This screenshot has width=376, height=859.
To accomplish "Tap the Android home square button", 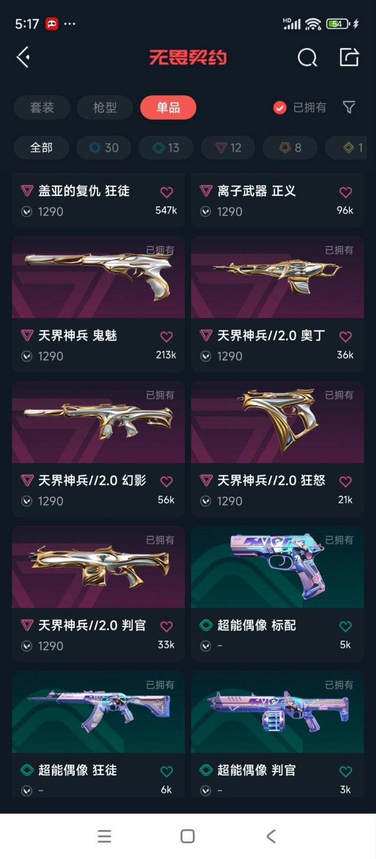I will [x=187, y=836].
